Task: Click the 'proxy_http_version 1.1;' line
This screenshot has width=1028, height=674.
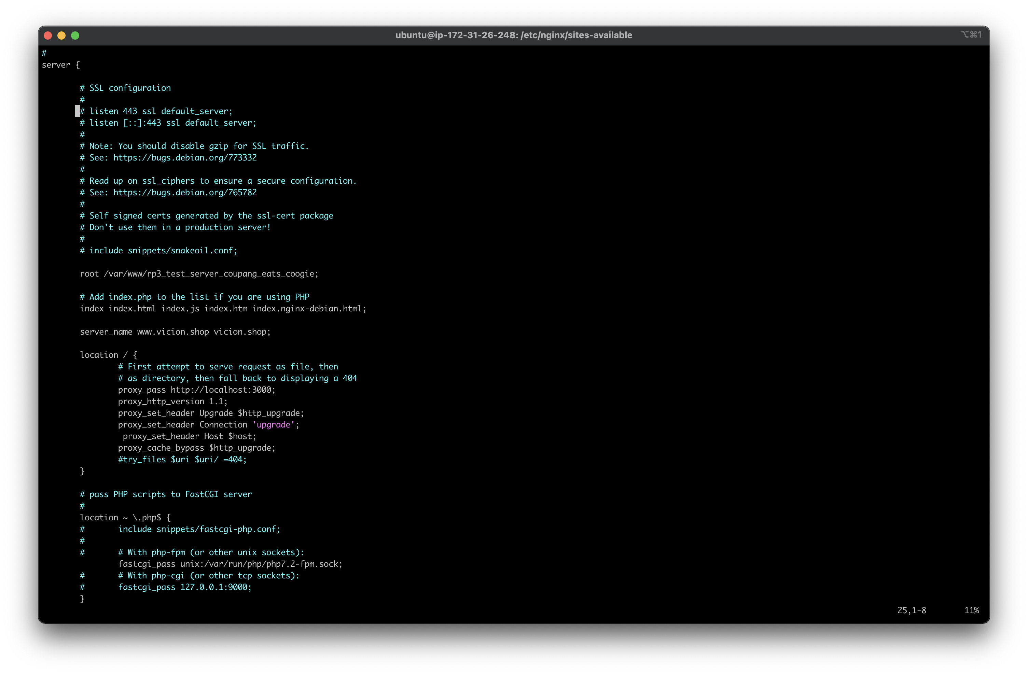Action: (x=173, y=402)
